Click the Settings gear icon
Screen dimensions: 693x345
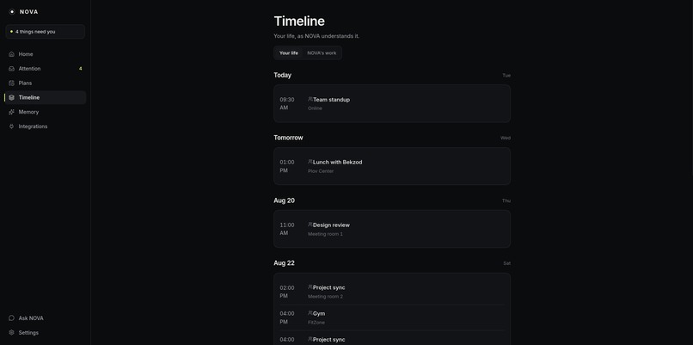coord(11,333)
